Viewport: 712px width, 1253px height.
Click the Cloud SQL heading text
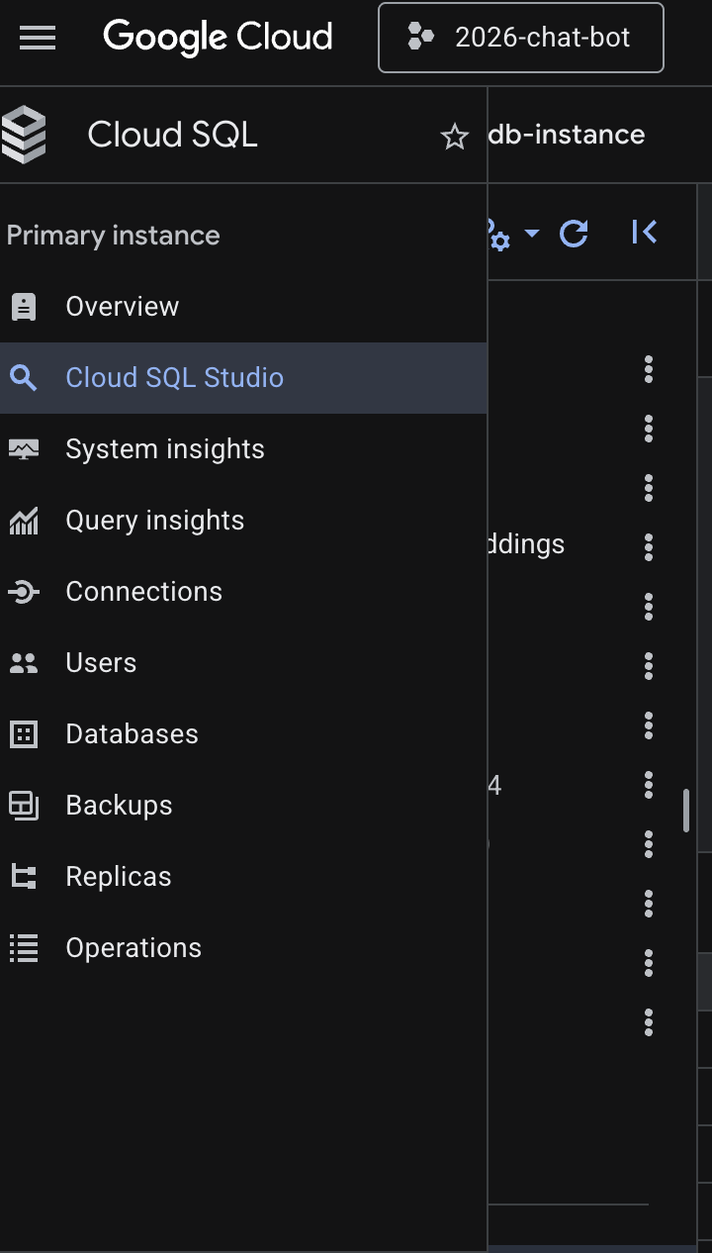[x=172, y=135]
